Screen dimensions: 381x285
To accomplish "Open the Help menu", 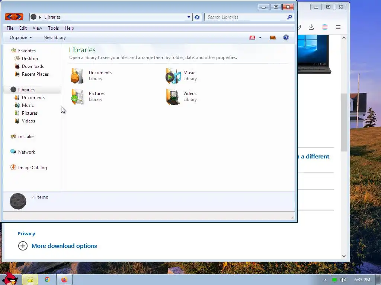I will tap(69, 28).
